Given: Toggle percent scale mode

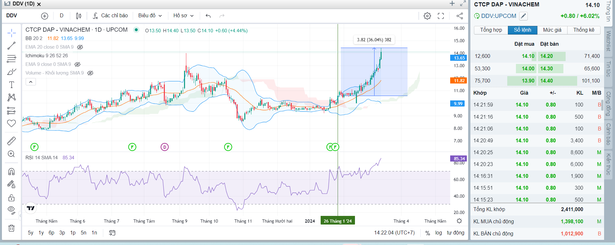Looking at the screenshot, I should 427,233.
